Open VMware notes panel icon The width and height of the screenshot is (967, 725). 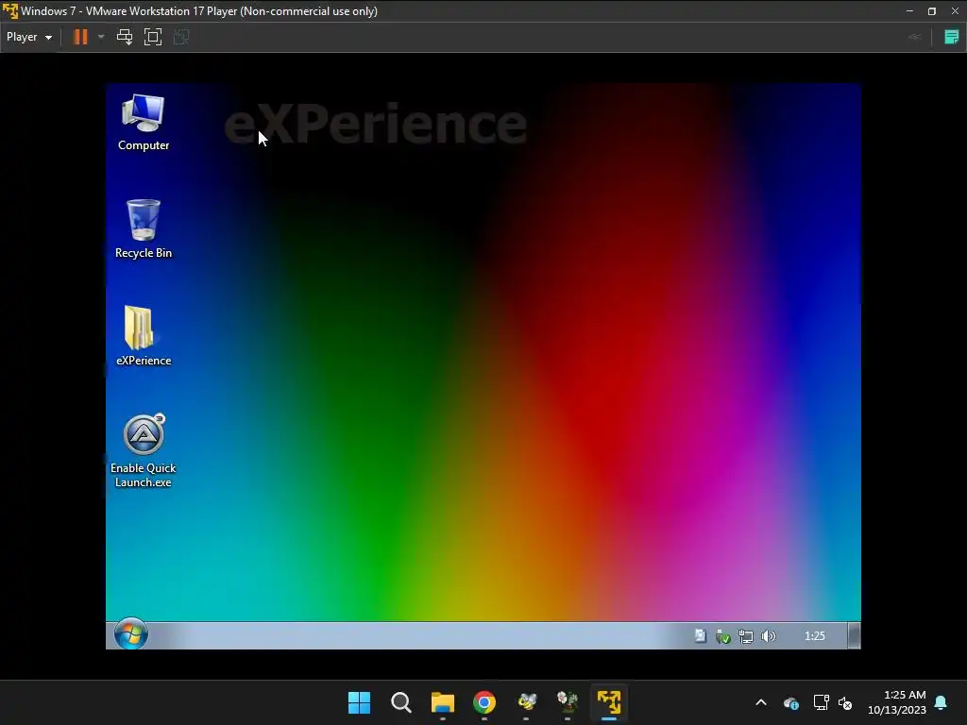click(951, 37)
